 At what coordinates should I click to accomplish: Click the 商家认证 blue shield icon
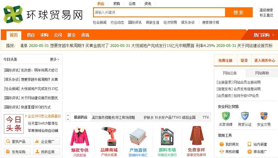(x=245, y=116)
